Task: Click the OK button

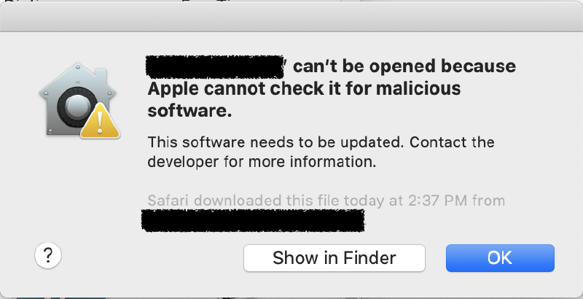Action: (500, 257)
